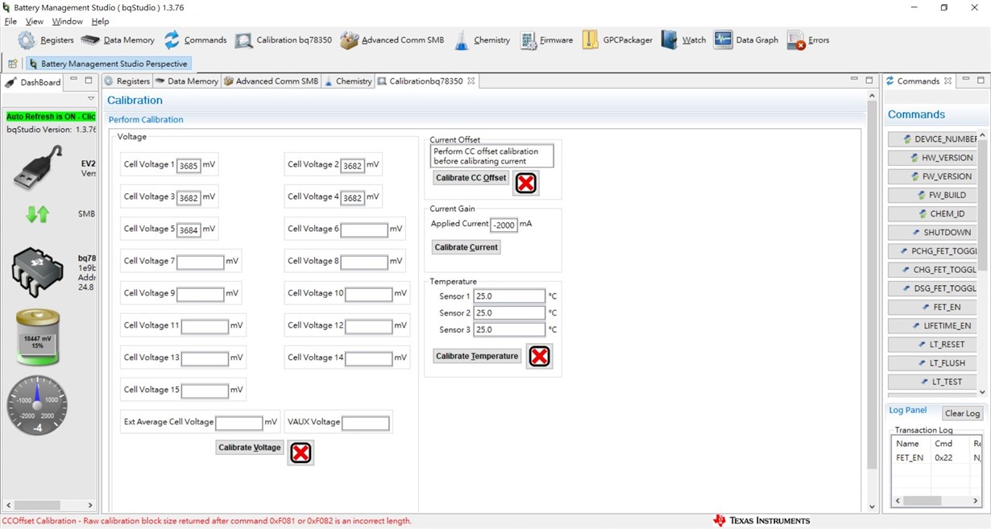This screenshot has height=529, width=991.
Task: Clear the transaction log
Action: point(962,413)
